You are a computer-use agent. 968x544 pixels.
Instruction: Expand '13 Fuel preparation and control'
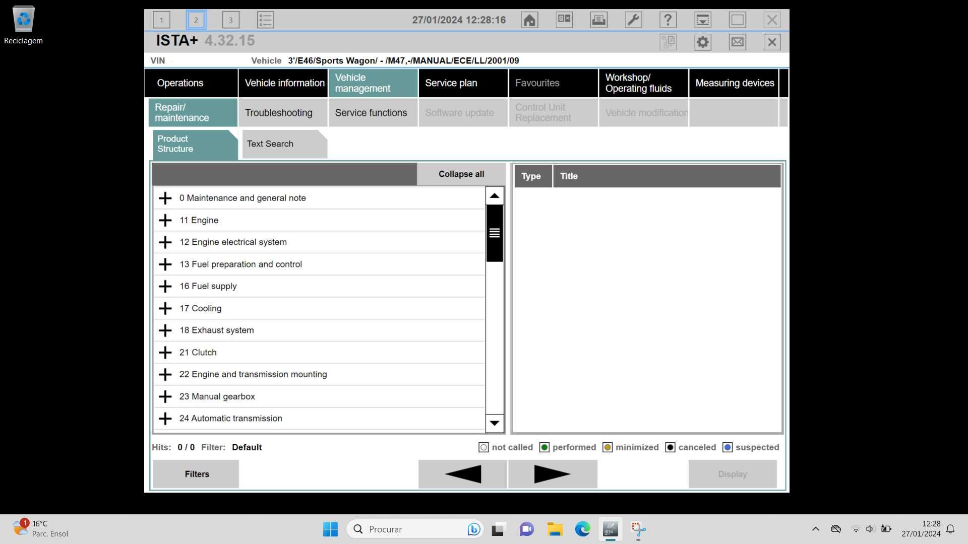coord(165,264)
